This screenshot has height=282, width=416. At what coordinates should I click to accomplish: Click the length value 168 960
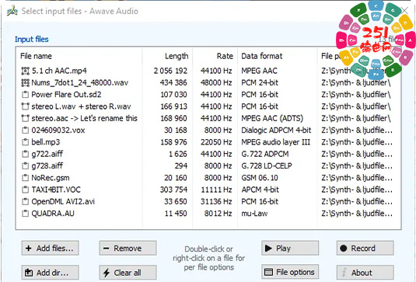(173, 119)
